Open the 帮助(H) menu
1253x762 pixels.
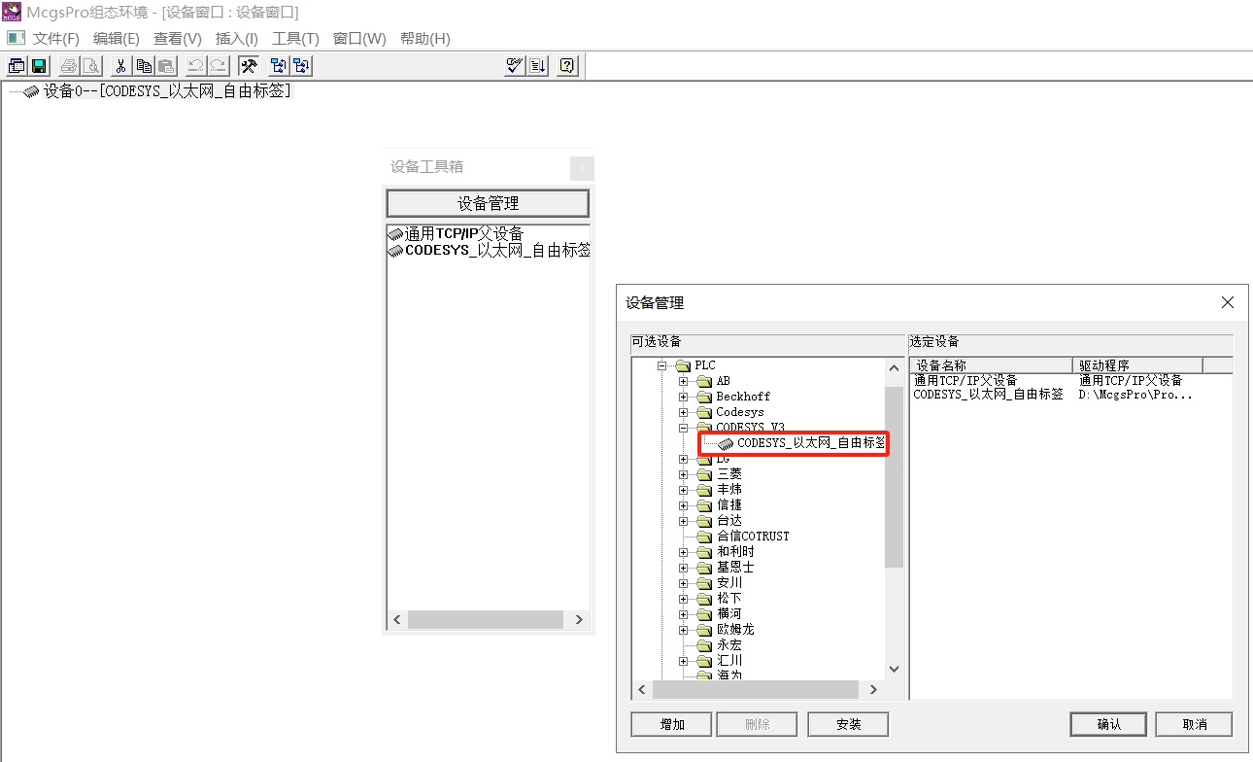click(x=425, y=39)
